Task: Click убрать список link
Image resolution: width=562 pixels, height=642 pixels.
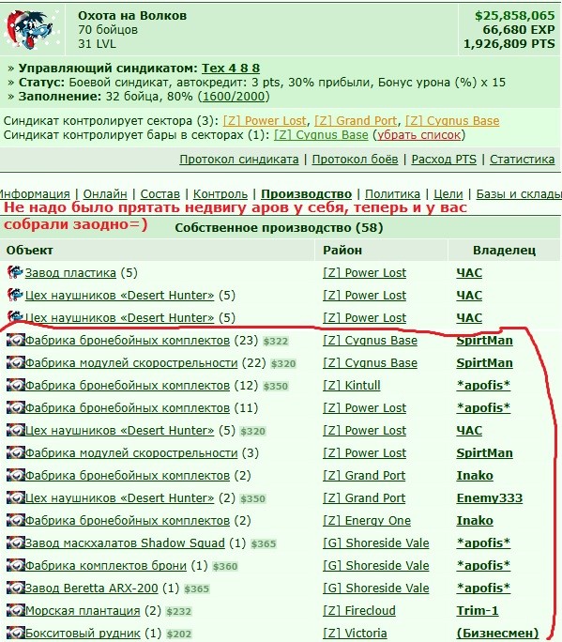Action: click(418, 135)
